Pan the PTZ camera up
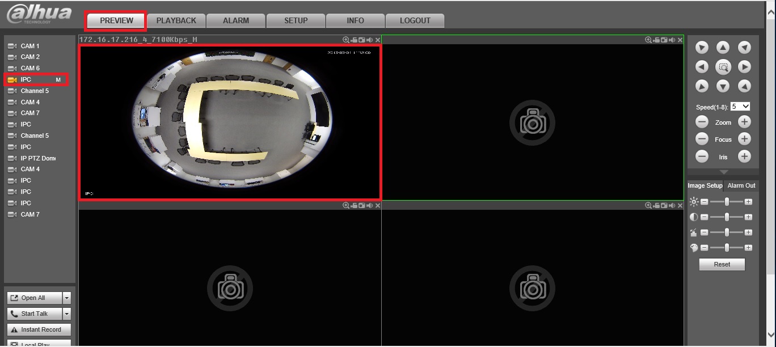Screen dimensions: 776x347 pos(723,48)
